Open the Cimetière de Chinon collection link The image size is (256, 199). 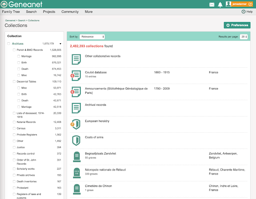[98, 186]
